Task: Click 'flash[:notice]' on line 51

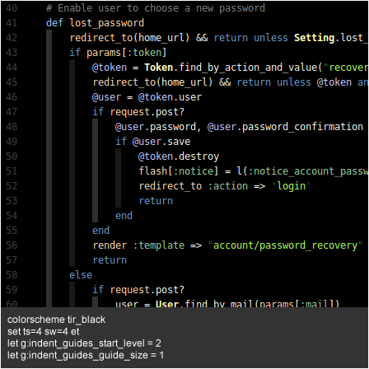Action: pyautogui.click(x=179, y=171)
